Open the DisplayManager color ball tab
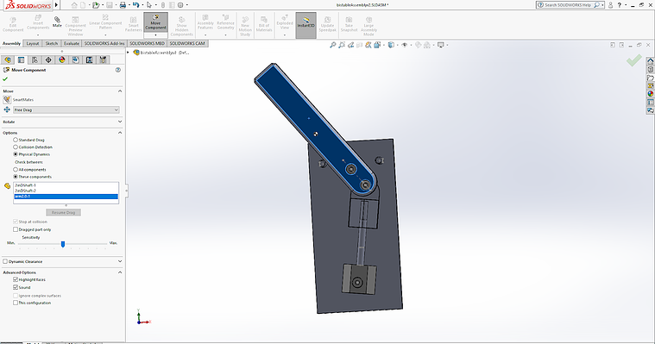This screenshot has height=344, width=655. pos(62,59)
